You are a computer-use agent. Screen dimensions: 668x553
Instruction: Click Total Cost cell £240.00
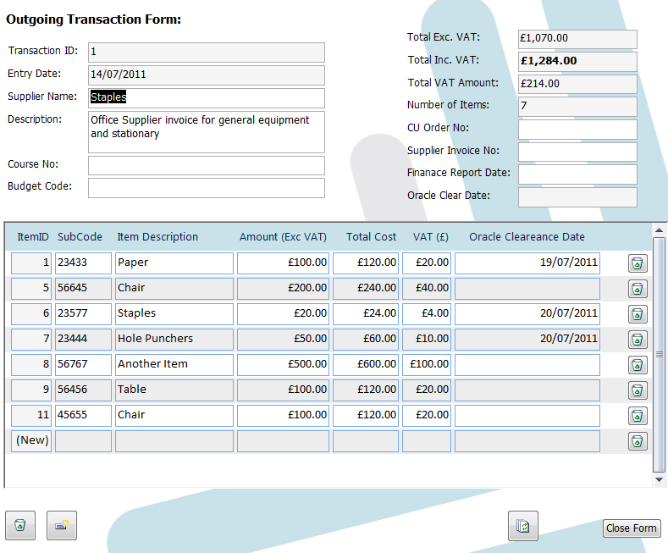pyautogui.click(x=366, y=289)
